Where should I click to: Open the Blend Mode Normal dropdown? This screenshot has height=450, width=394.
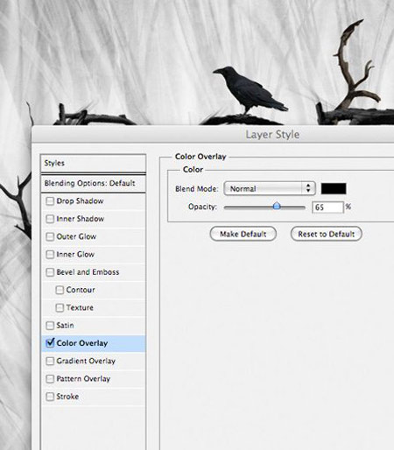pos(270,188)
